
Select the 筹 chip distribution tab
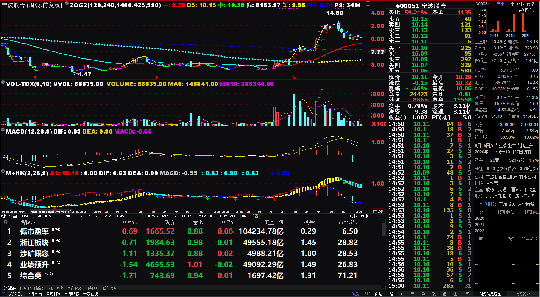click(x=467, y=294)
